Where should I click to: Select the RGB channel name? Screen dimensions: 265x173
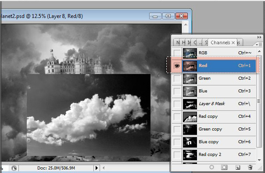[x=203, y=53]
